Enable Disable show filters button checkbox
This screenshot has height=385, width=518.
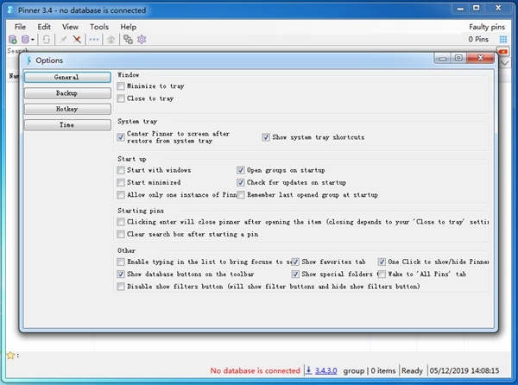[x=121, y=287]
